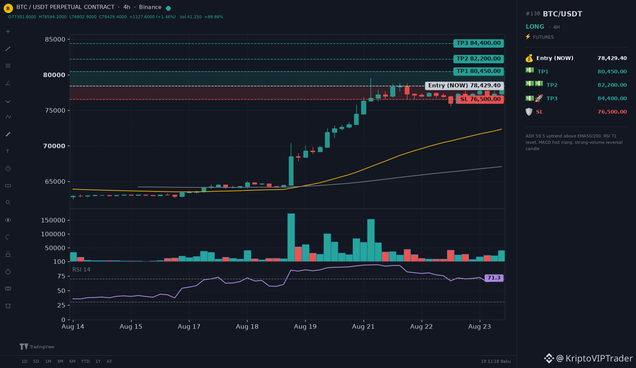This screenshot has height=368, width=636.
Task: Click the Aug 21 date axis label
Action: click(363, 327)
